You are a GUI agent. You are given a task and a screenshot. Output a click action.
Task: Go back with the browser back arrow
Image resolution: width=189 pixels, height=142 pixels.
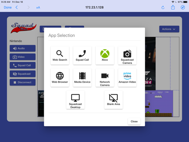(x=17, y=7)
